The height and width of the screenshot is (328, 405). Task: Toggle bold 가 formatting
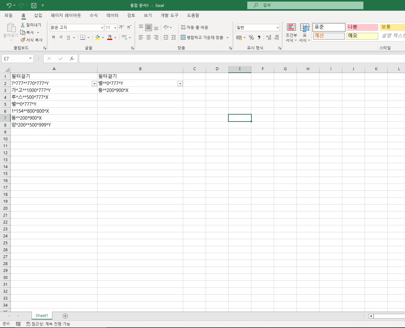(53, 37)
